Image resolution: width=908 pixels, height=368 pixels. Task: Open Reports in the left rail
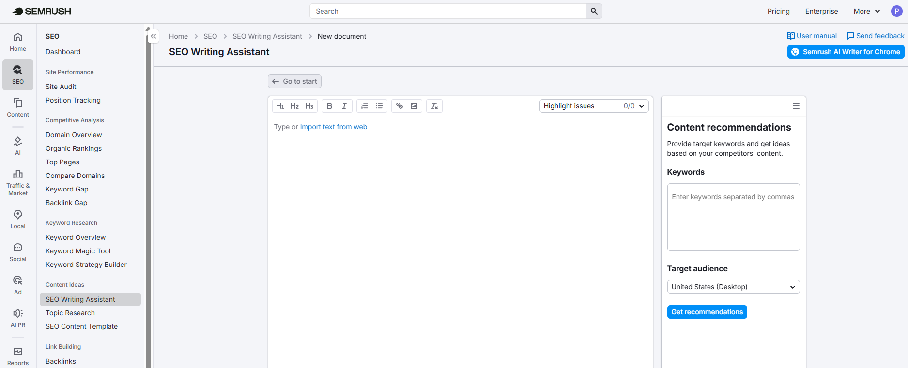(18, 356)
